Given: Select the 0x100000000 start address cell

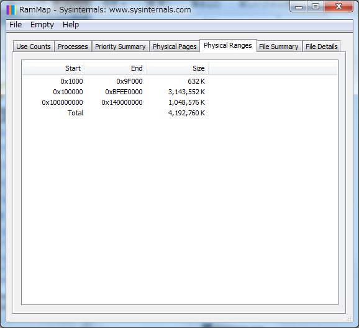Looking at the screenshot, I should (62, 102).
